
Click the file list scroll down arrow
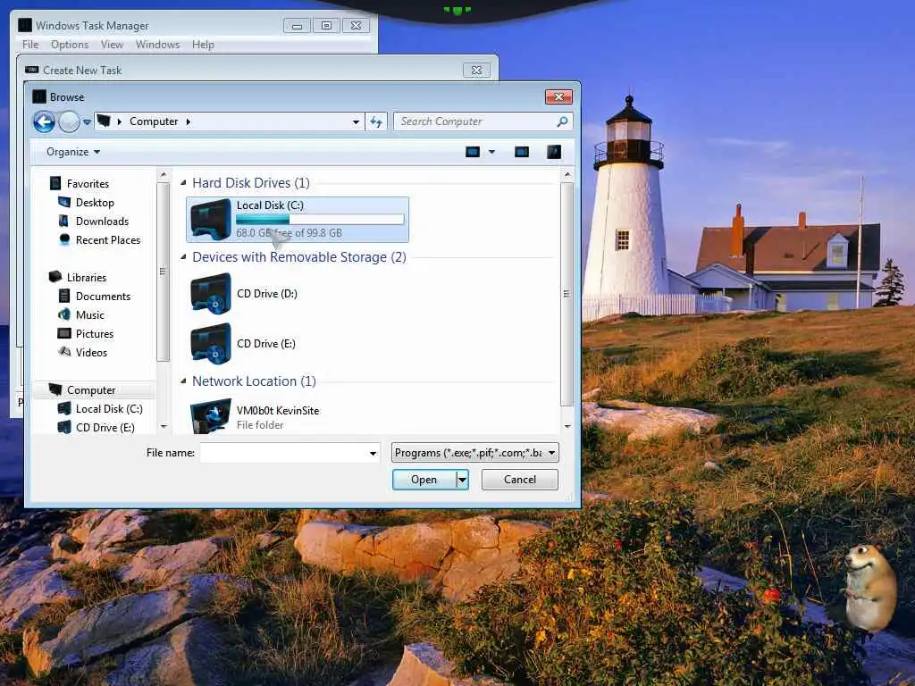coord(567,426)
